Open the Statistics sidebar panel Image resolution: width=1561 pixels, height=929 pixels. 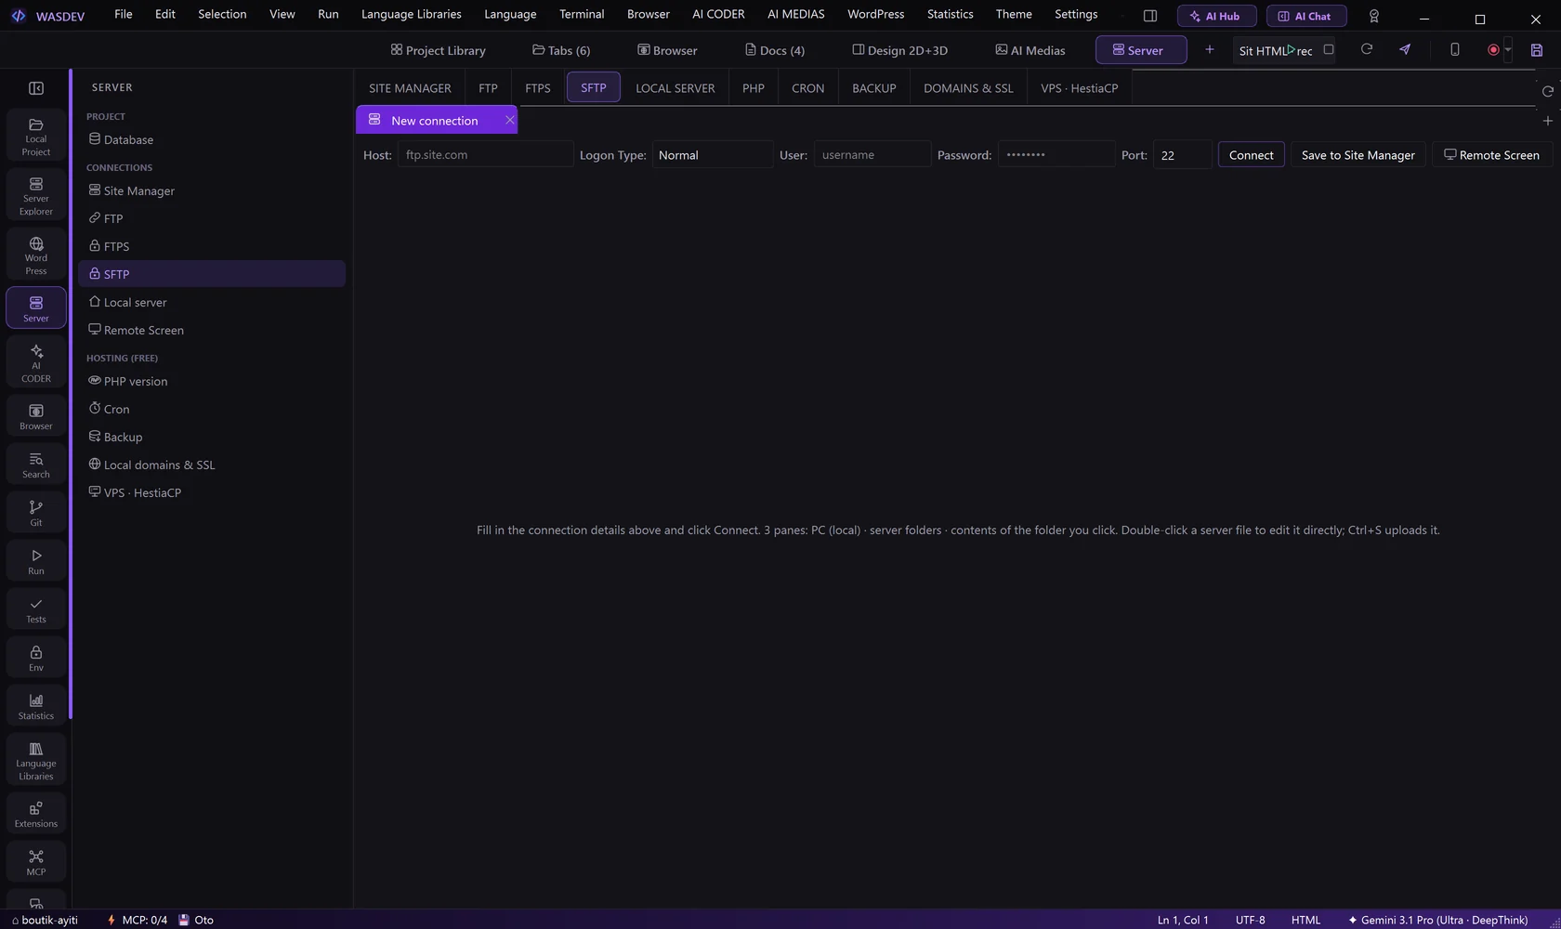click(36, 707)
